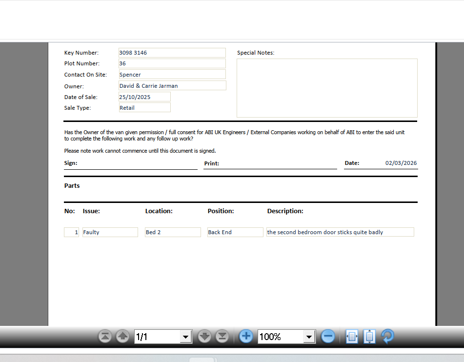Click the Issue cell reading Faulty
The height and width of the screenshot is (362, 464).
click(110, 232)
